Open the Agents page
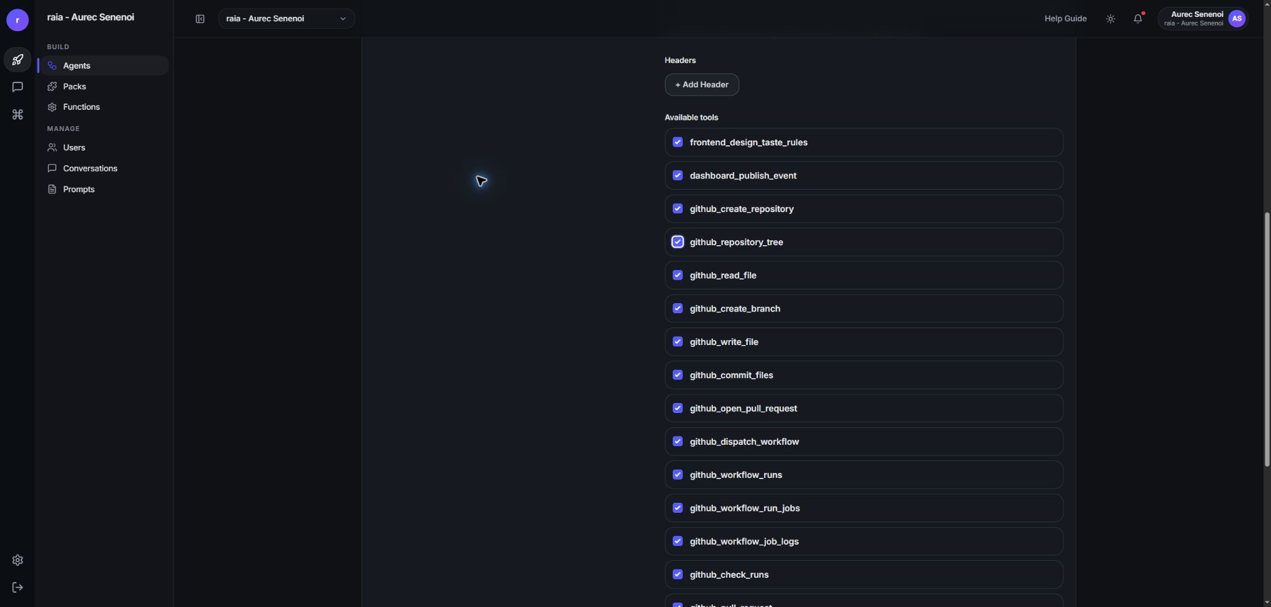This screenshot has height=607, width=1271. click(103, 66)
